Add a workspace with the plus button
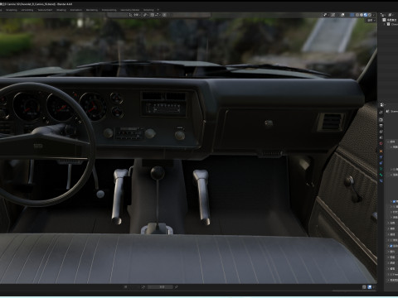This screenshot has height=298, width=398. tap(158, 10)
